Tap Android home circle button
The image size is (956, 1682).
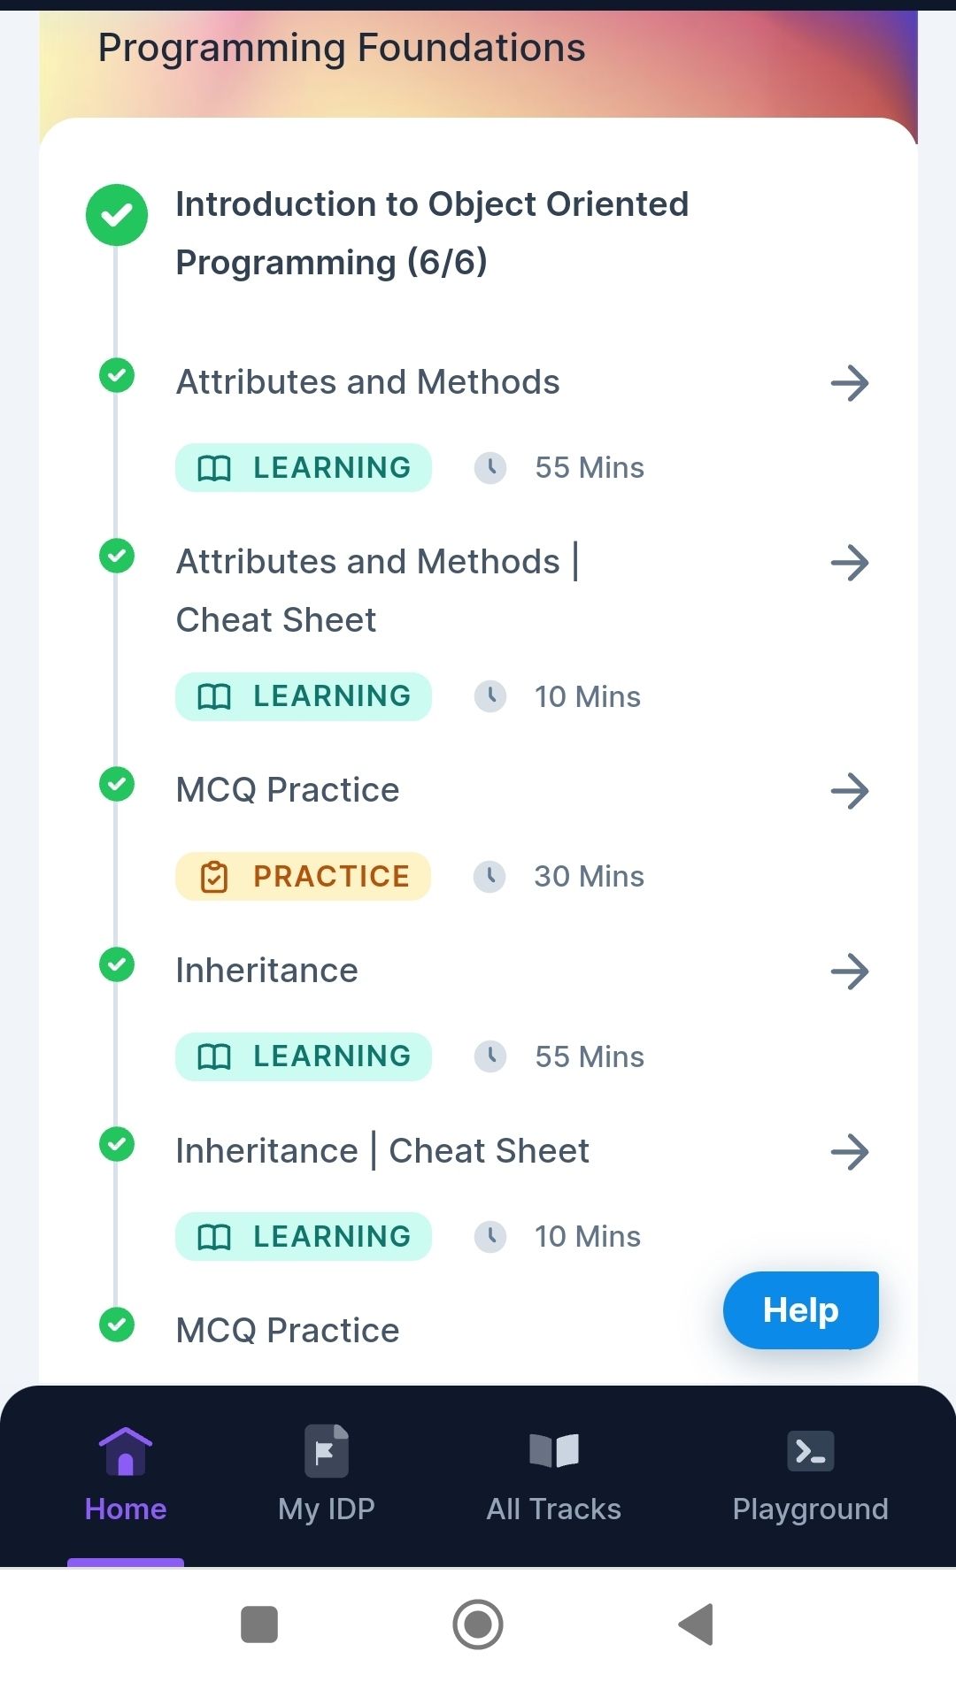pos(478,1624)
